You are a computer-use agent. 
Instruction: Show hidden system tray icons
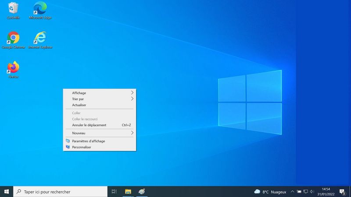click(x=292, y=192)
